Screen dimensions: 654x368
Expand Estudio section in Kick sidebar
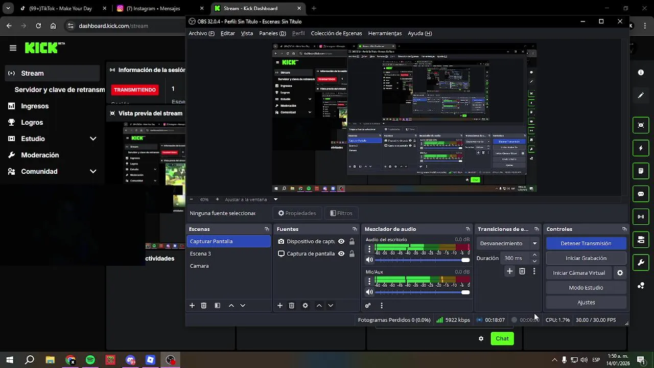point(93,139)
